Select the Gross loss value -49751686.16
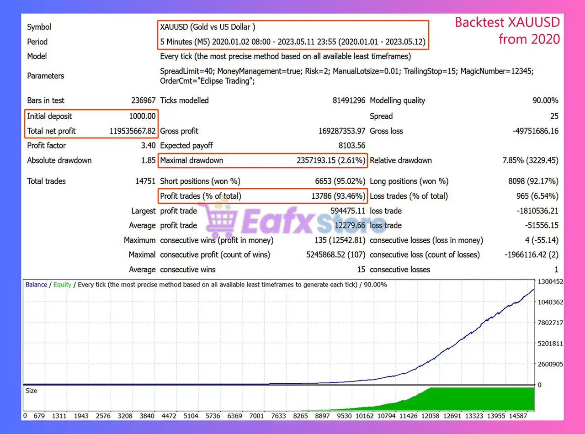Viewport: 585px width, 434px height. tap(535, 131)
